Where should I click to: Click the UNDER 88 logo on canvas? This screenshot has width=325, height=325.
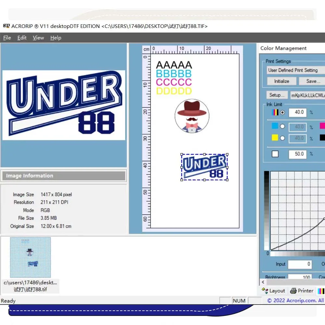click(204, 167)
